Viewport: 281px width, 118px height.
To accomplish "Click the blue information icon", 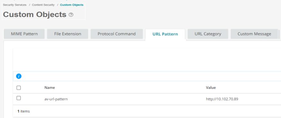I will [19, 76].
